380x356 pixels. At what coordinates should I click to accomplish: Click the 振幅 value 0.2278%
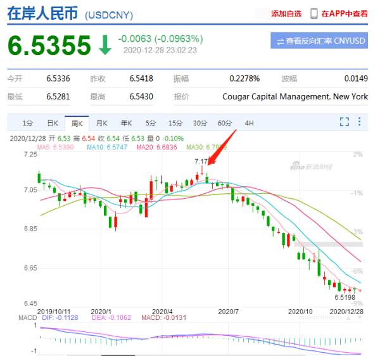pyautogui.click(x=244, y=79)
